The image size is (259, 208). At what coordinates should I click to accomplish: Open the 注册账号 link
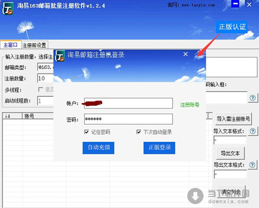pyautogui.click(x=190, y=105)
